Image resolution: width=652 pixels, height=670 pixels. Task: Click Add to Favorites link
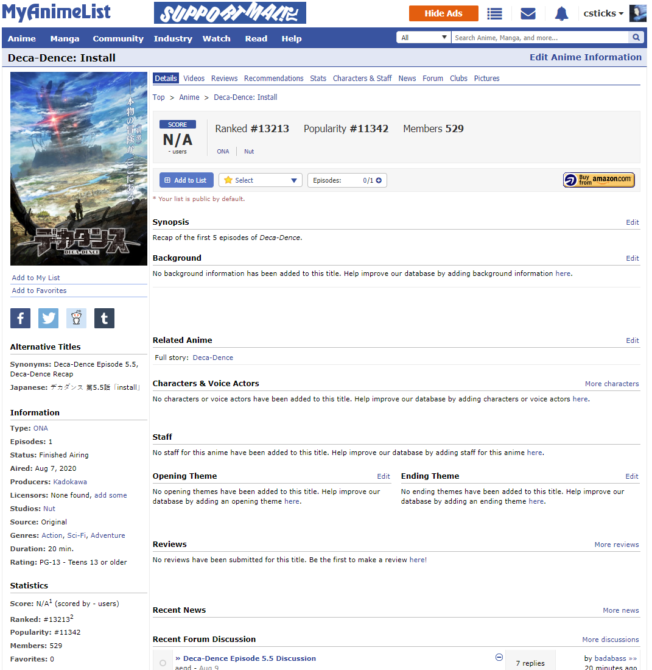pyautogui.click(x=40, y=291)
